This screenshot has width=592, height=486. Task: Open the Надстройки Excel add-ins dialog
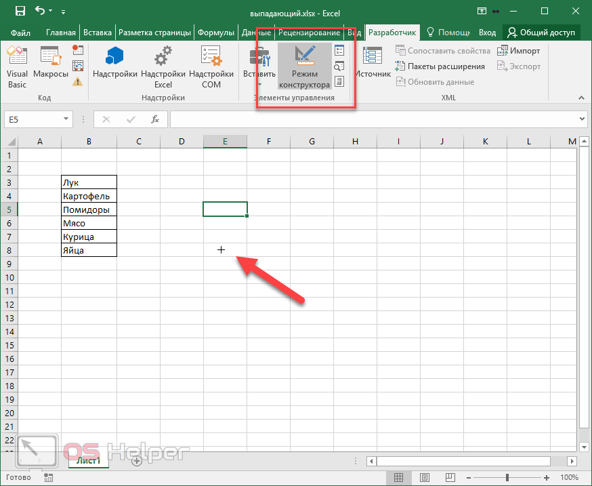[163, 66]
